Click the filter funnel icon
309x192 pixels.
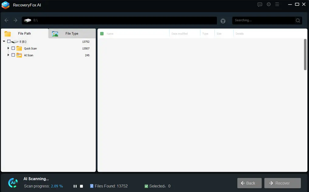coord(223,21)
